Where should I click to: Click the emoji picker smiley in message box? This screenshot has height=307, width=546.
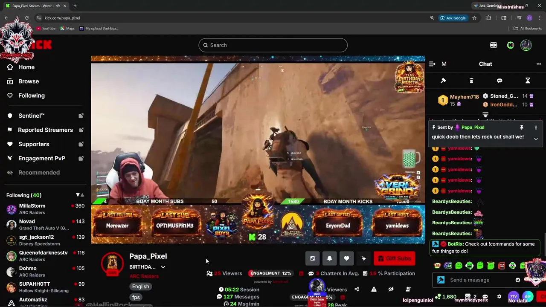pyautogui.click(x=518, y=280)
